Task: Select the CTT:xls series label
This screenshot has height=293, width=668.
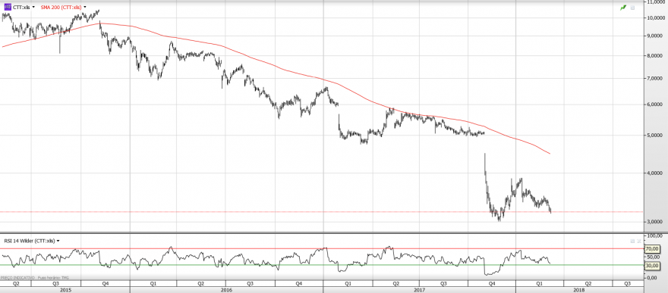Action: coord(21,8)
